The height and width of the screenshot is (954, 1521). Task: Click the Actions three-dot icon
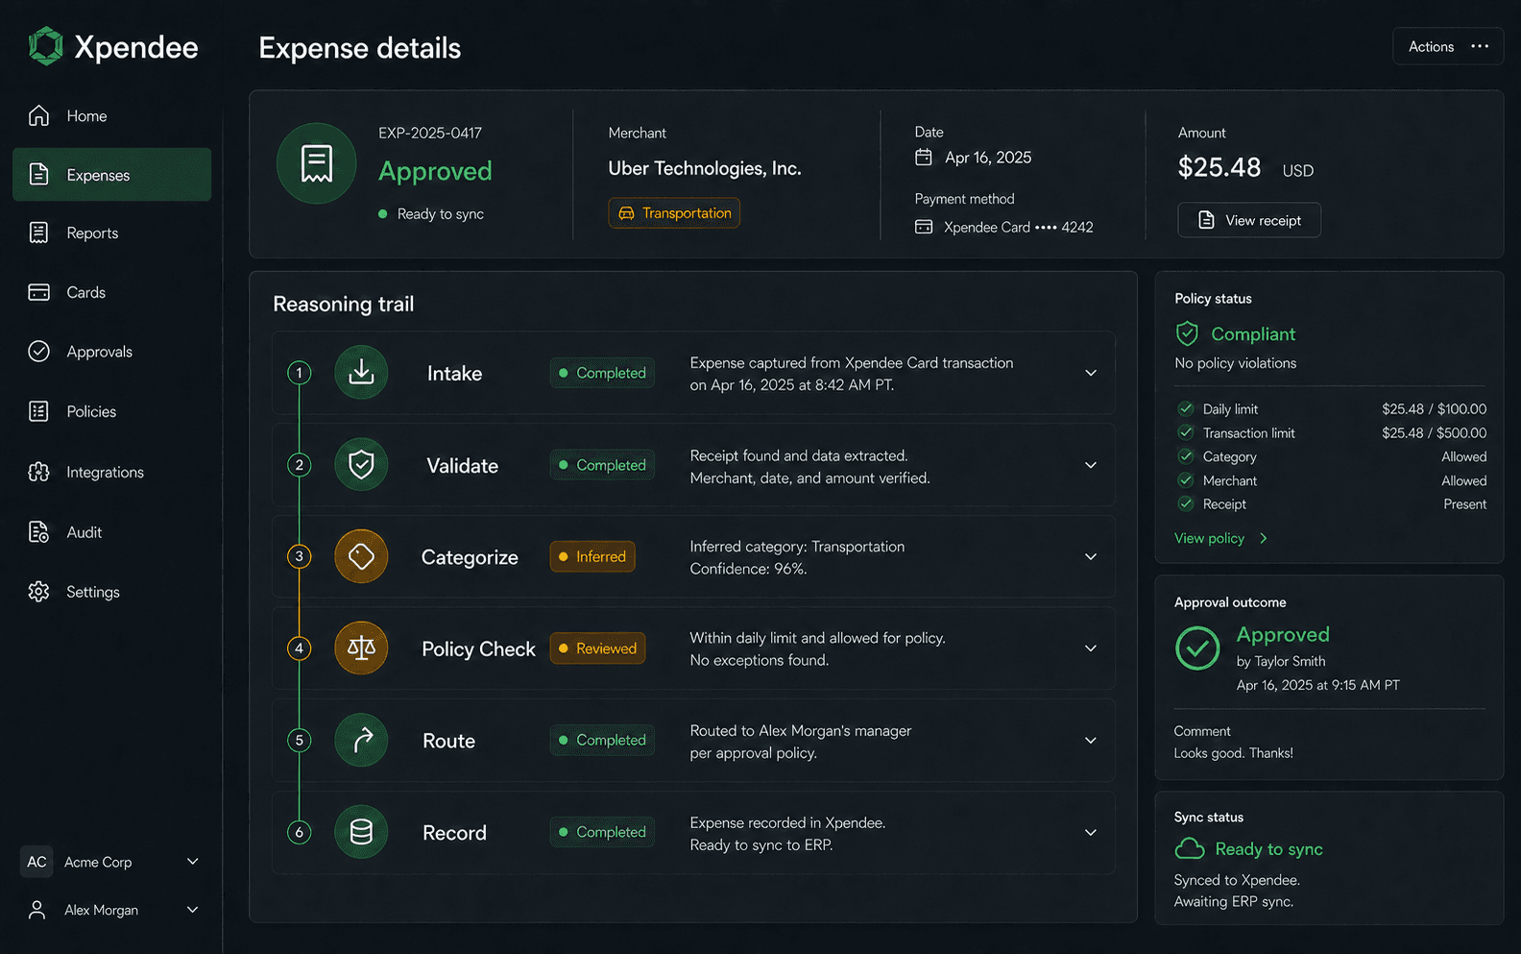pyautogui.click(x=1480, y=46)
